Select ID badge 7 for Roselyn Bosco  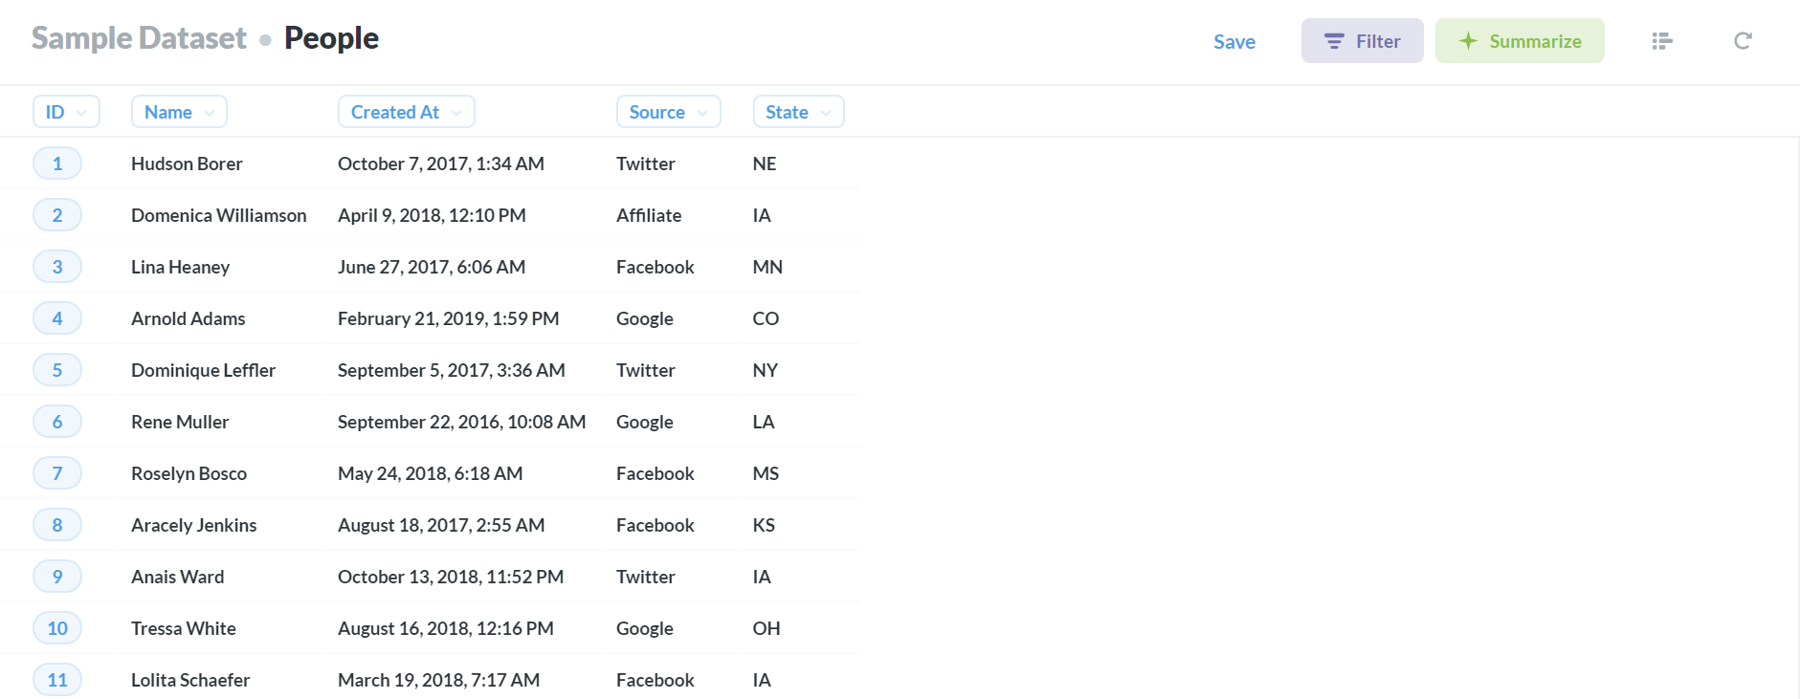pos(57,473)
